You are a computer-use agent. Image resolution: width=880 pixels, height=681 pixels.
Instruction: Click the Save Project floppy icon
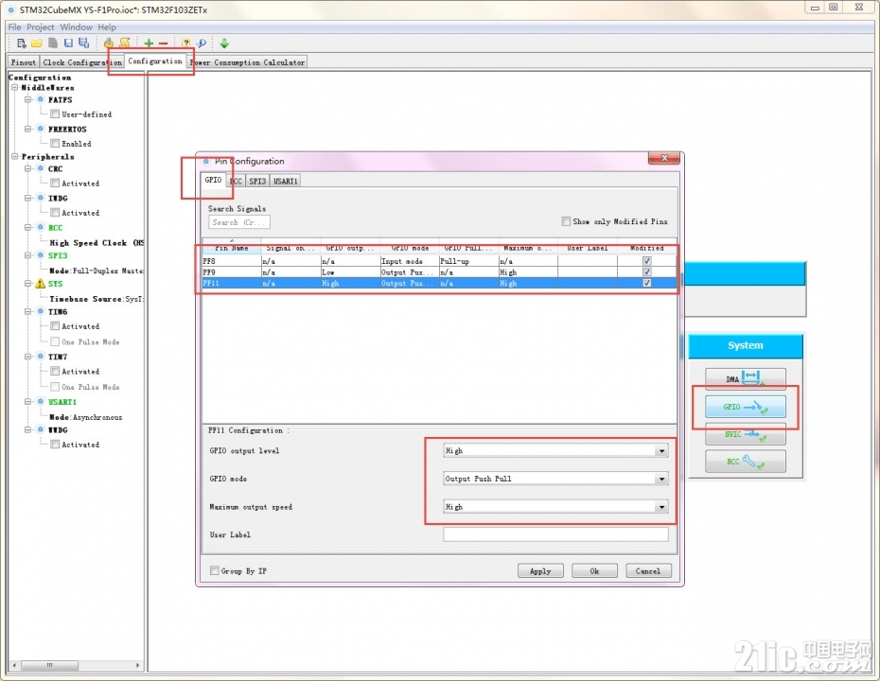pyautogui.click(x=68, y=44)
